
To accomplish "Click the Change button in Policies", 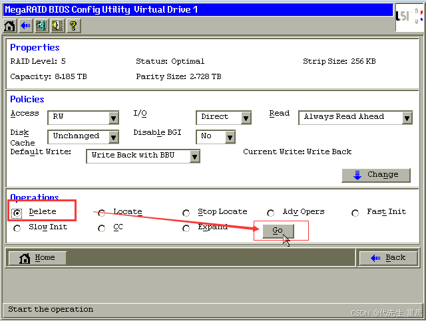I will pyautogui.click(x=376, y=175).
